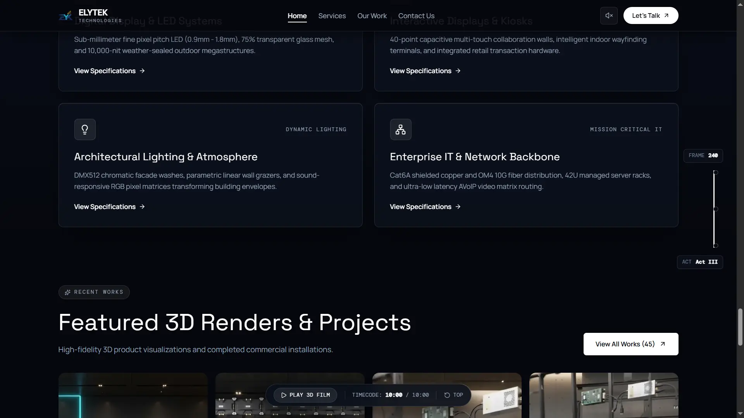Click the sparkle icon in Recent Works badge

pyautogui.click(x=67, y=292)
